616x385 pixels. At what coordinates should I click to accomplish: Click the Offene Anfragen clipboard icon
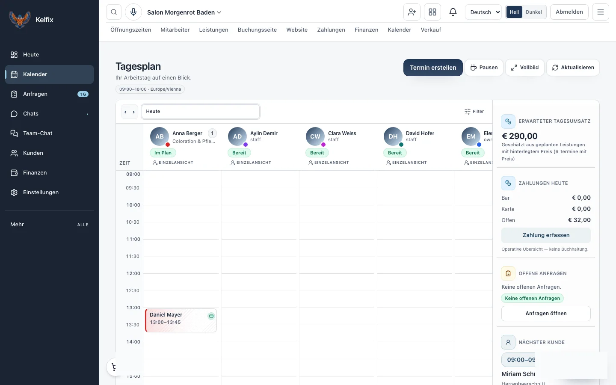(508, 273)
